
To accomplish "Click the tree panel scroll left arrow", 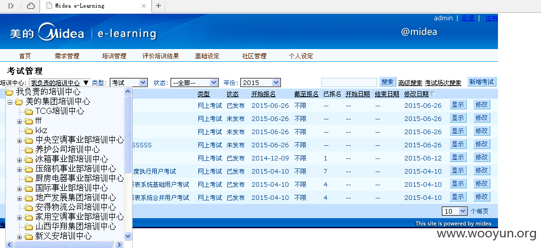I will tap(10, 244).
